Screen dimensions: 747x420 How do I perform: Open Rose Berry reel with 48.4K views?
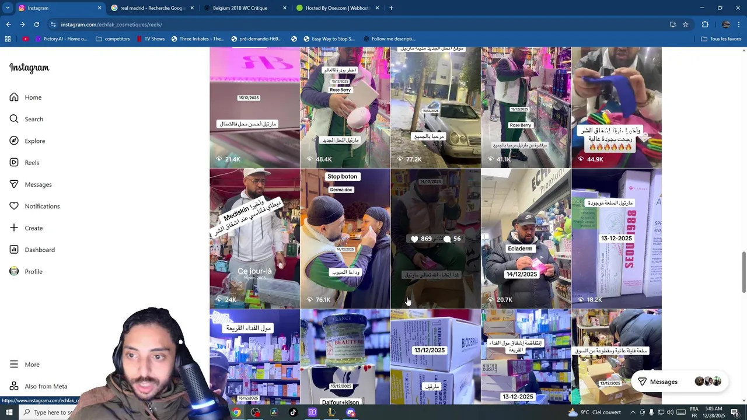click(x=345, y=107)
